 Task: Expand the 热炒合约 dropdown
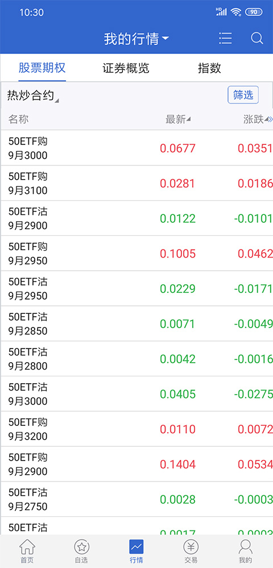(33, 96)
